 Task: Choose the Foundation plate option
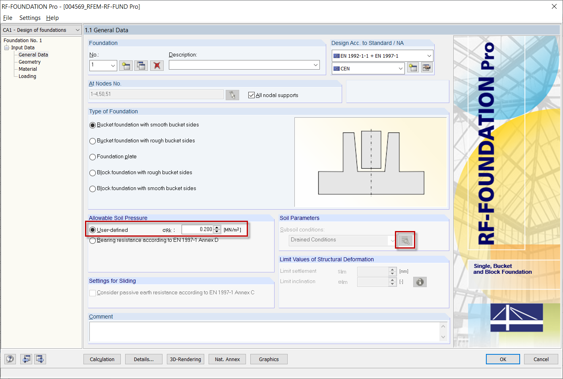93,157
